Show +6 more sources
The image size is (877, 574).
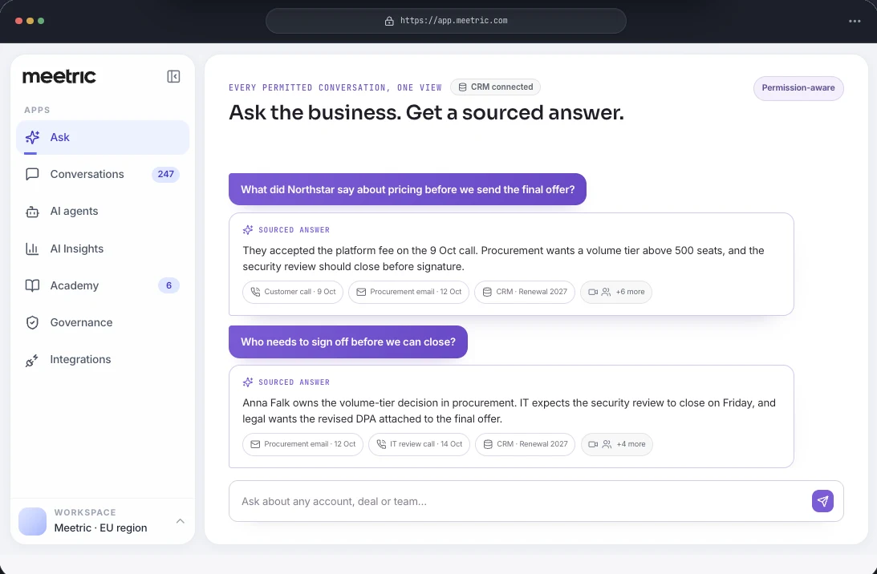click(x=615, y=292)
